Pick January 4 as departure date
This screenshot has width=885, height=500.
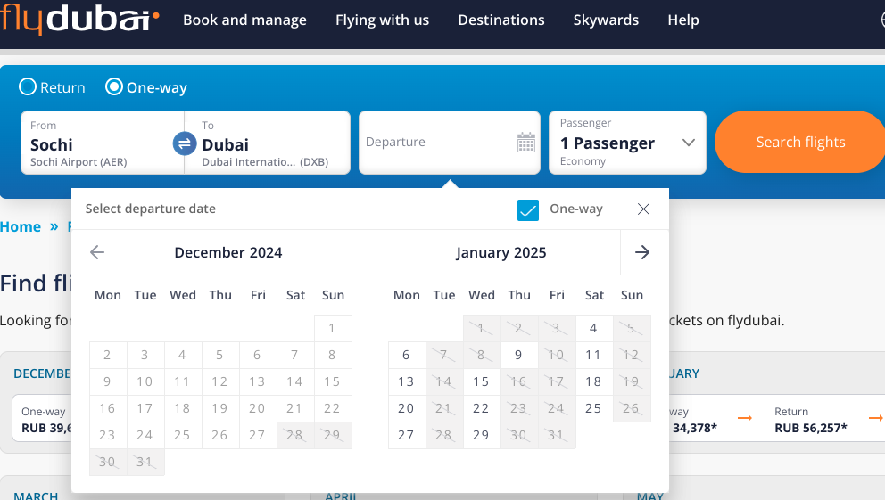pos(594,328)
